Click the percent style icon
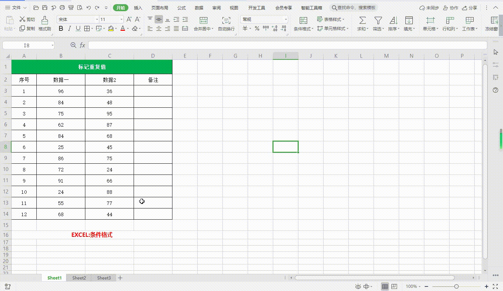 pos(257,29)
